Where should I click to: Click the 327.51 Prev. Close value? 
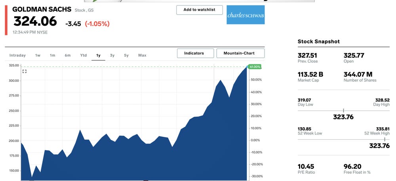coord(307,55)
